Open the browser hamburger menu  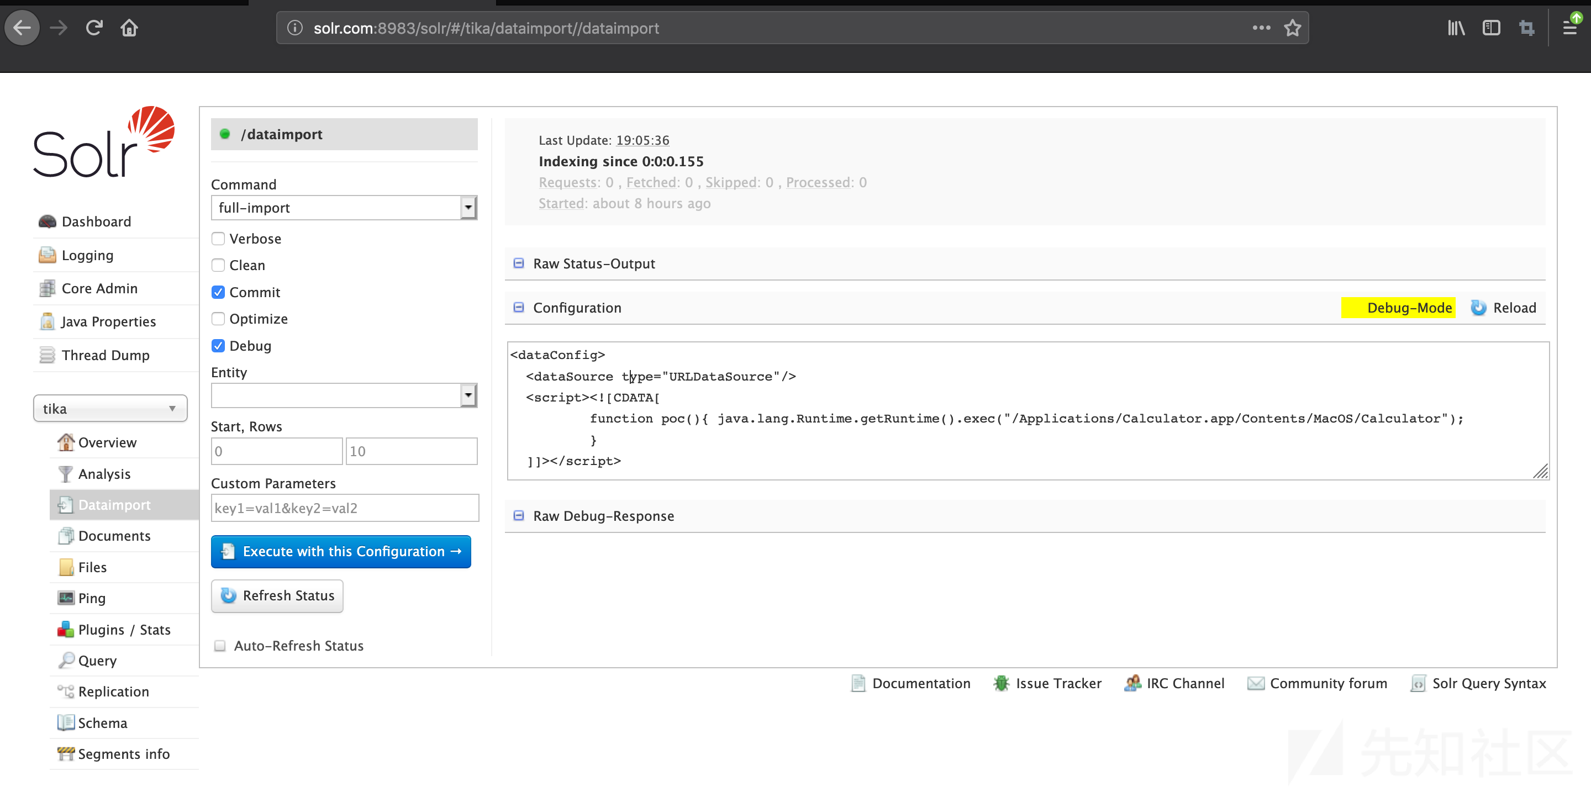[1569, 28]
